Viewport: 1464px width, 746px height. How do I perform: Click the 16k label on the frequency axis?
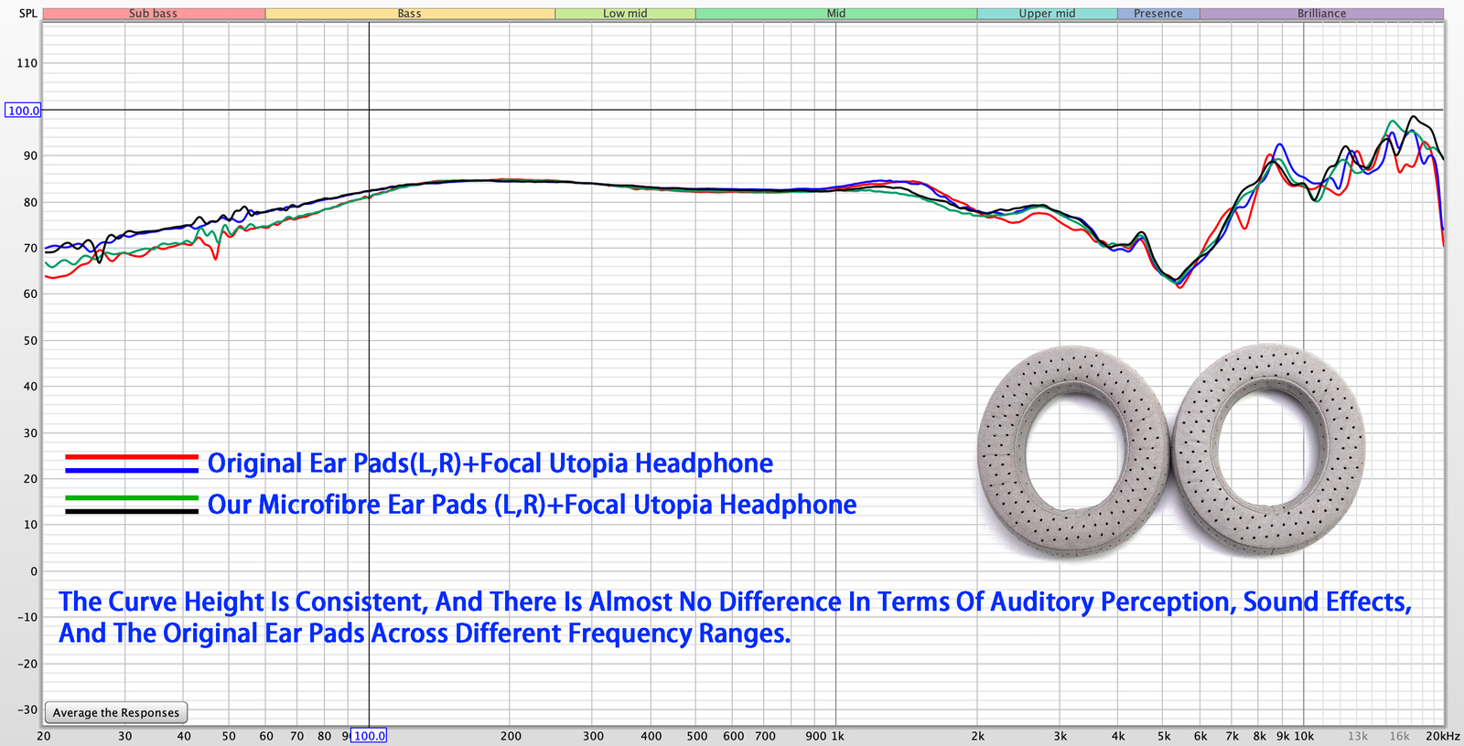1400,736
